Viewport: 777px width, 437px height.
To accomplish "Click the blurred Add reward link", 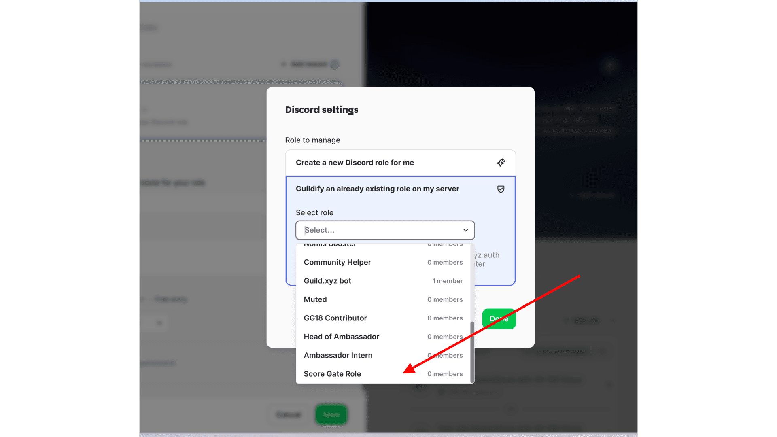I will point(308,64).
